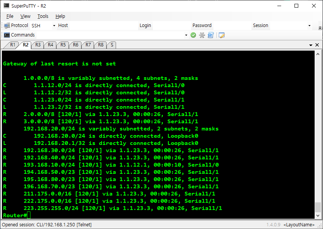The width and height of the screenshot is (323, 229).
Task: Click the green checkmark send command icon
Action: pyautogui.click(x=193, y=35)
